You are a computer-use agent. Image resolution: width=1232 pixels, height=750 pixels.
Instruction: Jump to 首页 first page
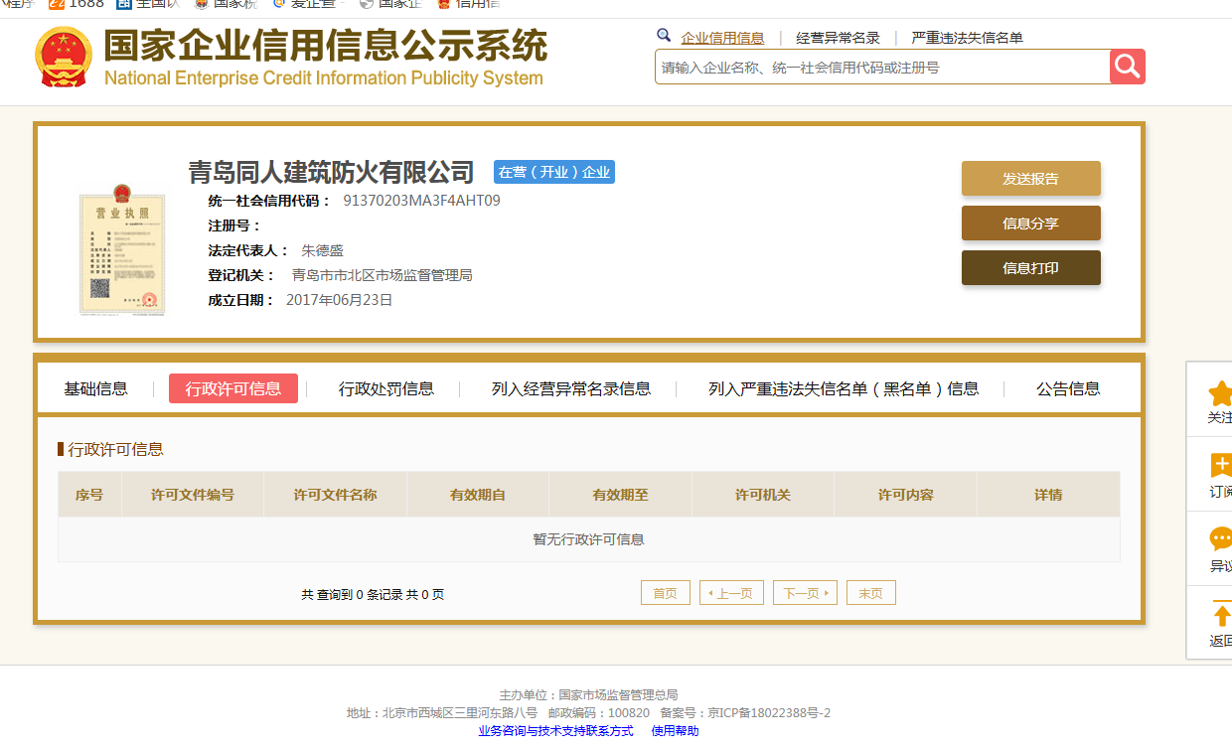click(x=665, y=593)
